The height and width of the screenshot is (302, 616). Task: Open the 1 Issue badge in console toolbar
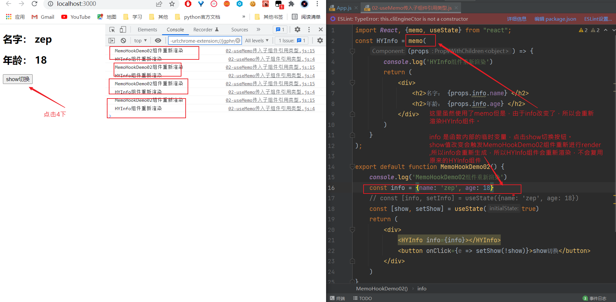click(x=292, y=41)
